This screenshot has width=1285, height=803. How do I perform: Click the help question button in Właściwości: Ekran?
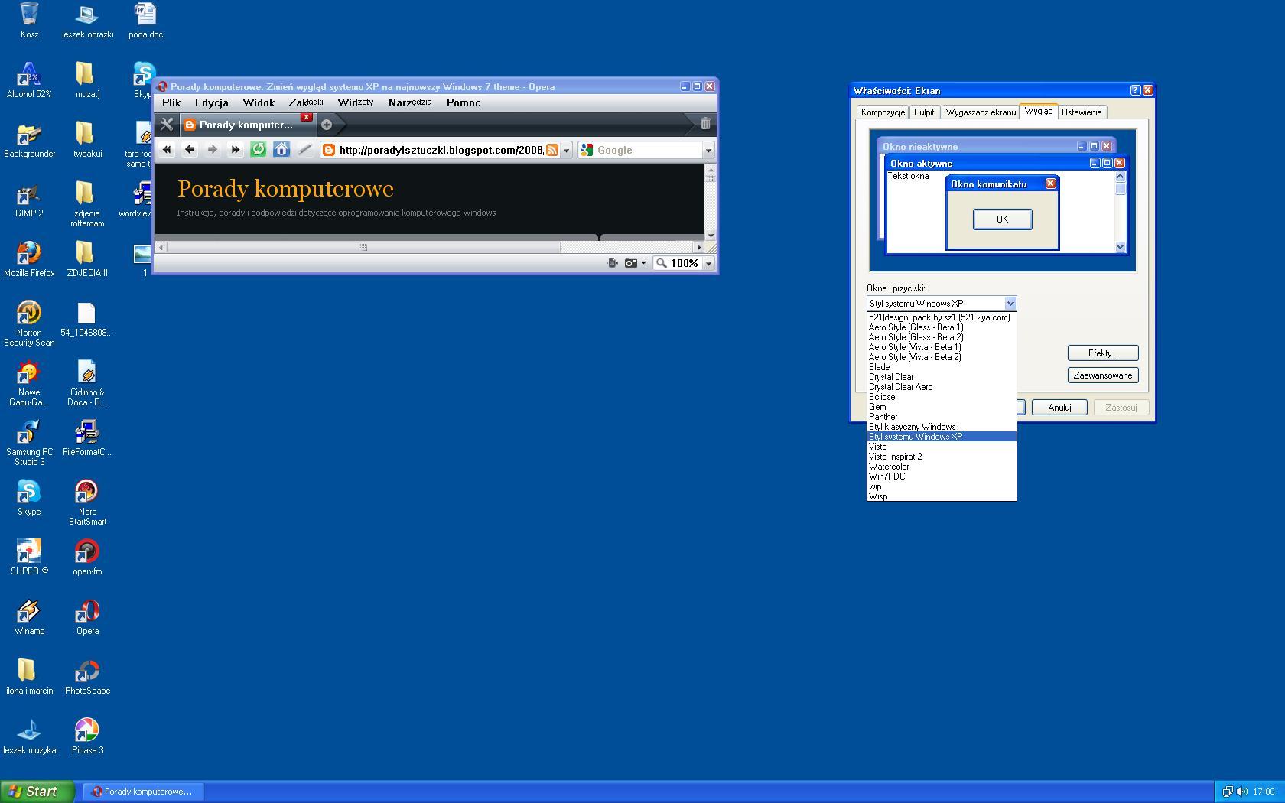1134,90
